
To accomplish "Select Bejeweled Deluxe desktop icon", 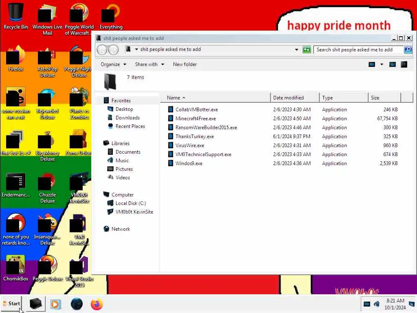I will (47, 104).
